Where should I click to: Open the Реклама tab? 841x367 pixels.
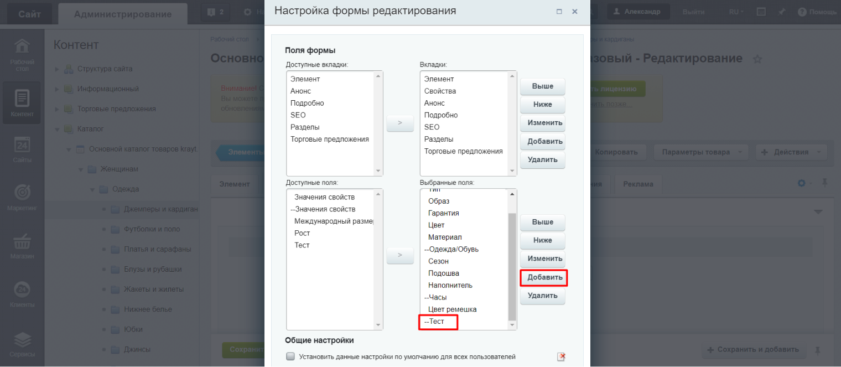click(x=638, y=184)
